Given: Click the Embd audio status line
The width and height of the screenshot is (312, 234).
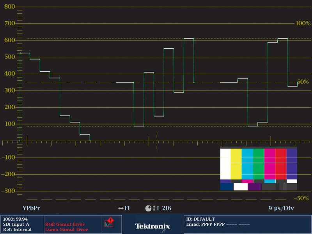Looking at the screenshot, I should 218,224.
